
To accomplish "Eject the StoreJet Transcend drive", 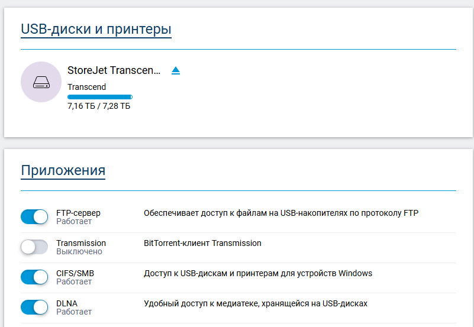I will [x=175, y=71].
